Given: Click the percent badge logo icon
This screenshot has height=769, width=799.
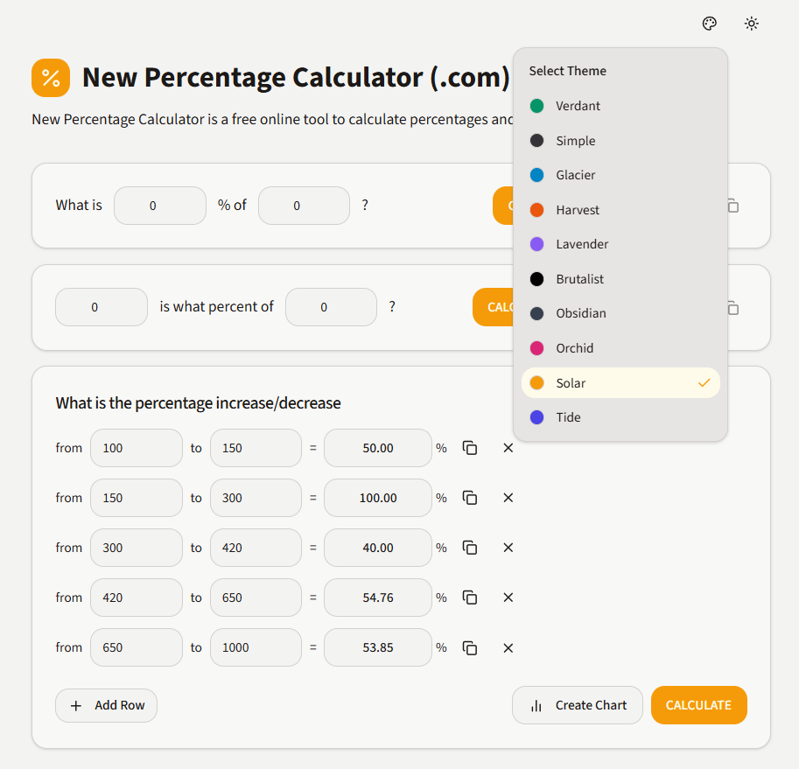Looking at the screenshot, I should click(x=50, y=78).
